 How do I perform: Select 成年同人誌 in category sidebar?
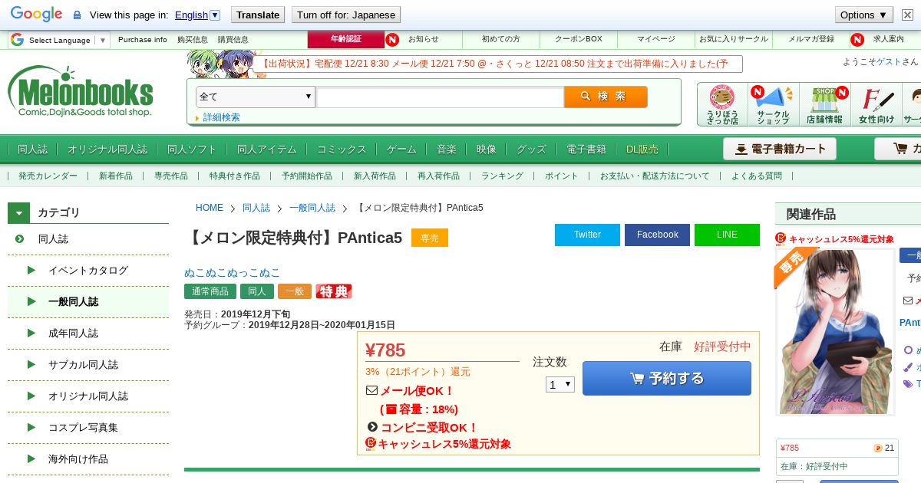pos(88,333)
